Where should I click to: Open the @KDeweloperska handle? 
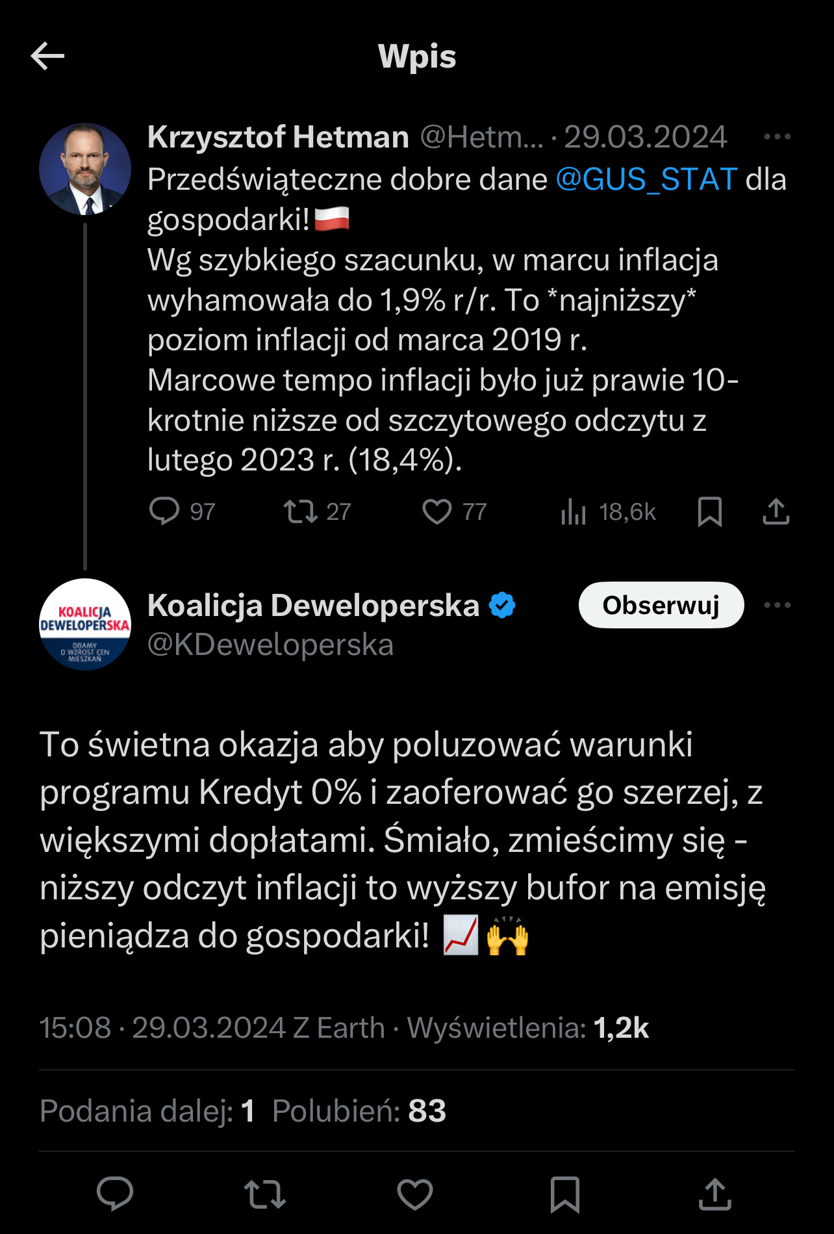[270, 645]
